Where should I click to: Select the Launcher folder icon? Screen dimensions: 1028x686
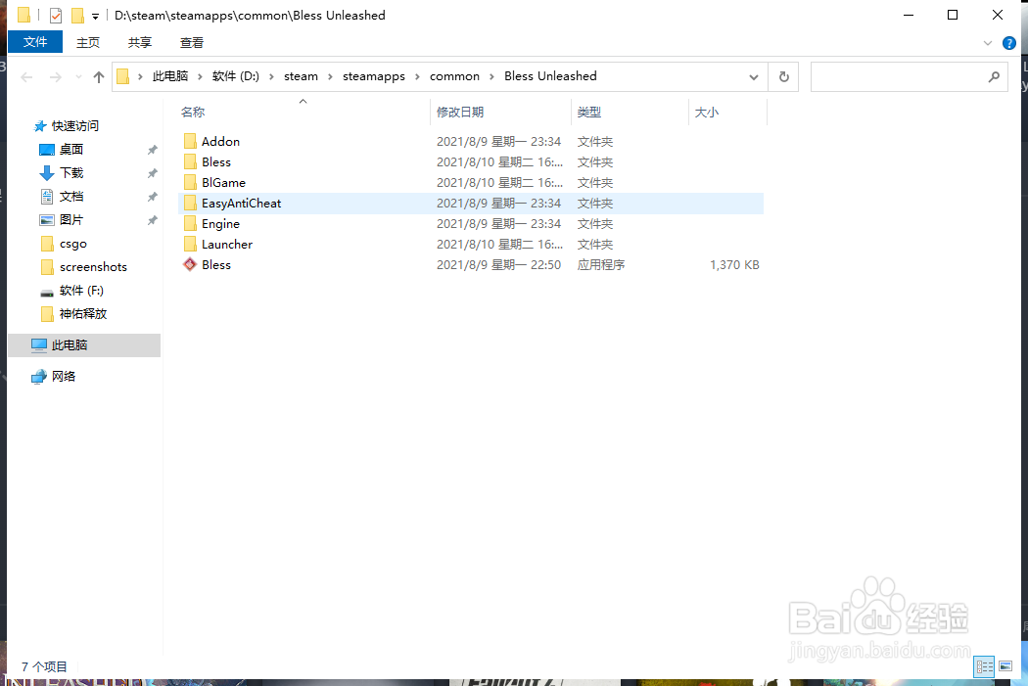(x=190, y=244)
